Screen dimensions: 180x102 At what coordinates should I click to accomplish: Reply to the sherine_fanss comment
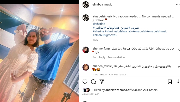[102, 57]
